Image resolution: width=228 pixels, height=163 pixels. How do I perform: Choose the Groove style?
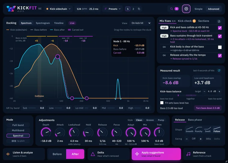pos(150,120)
